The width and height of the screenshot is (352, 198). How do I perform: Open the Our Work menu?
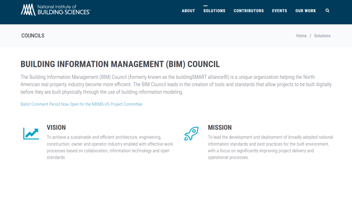coord(305,11)
